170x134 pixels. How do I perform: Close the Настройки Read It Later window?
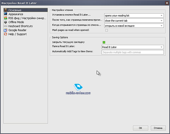(x=167, y=3)
